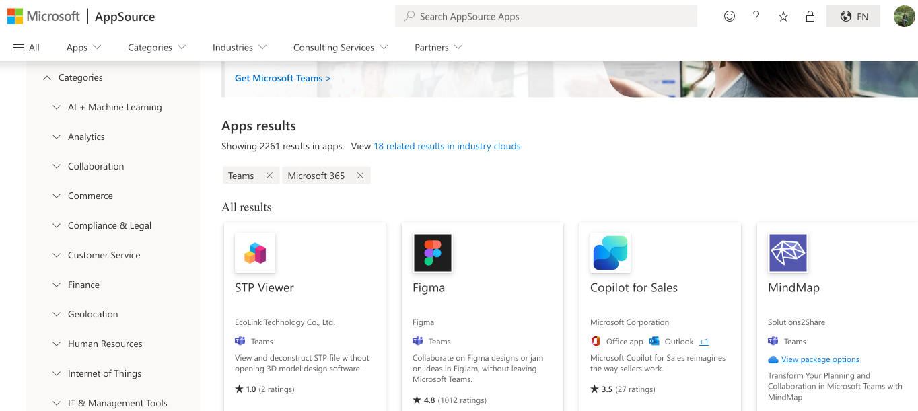
Task: Expand the Internet of Things category
Action: (x=57, y=374)
